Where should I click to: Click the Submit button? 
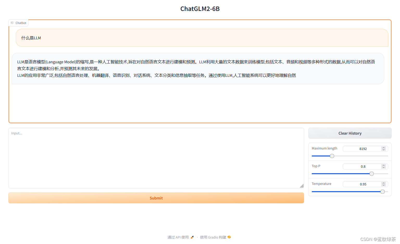156,198
